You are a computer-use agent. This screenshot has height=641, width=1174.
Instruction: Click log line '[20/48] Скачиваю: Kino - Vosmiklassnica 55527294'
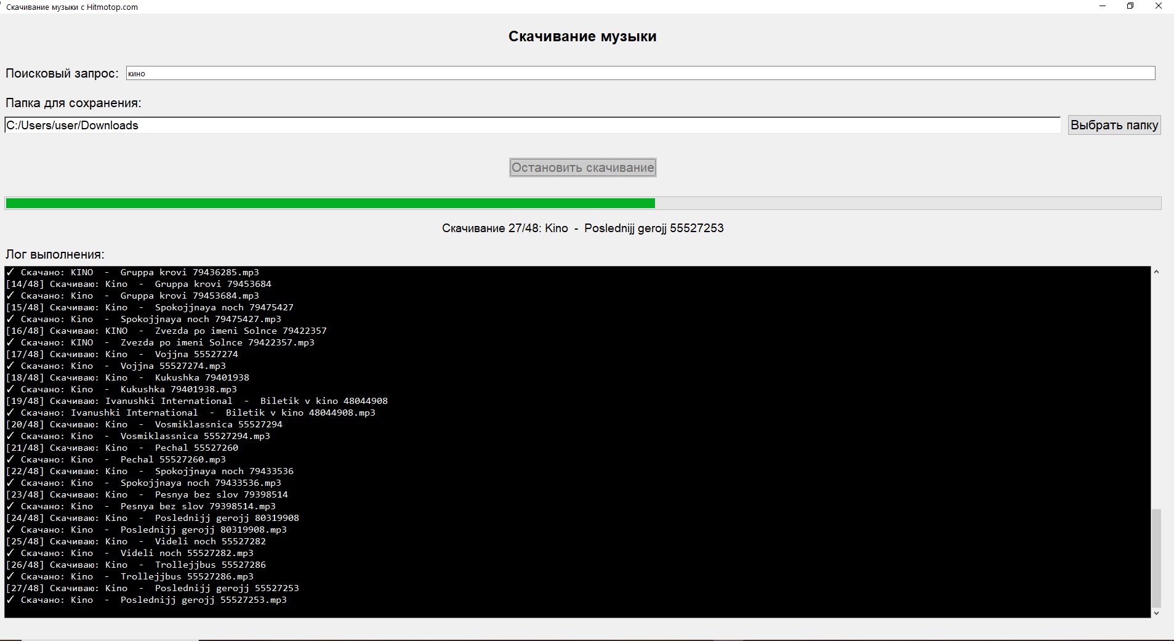pos(144,424)
